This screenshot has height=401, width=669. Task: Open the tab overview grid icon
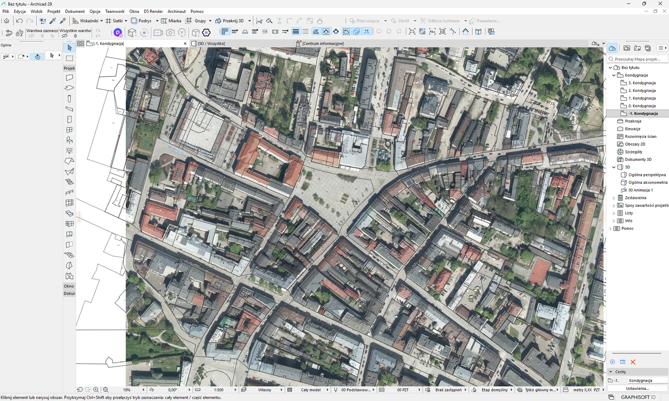click(81, 43)
